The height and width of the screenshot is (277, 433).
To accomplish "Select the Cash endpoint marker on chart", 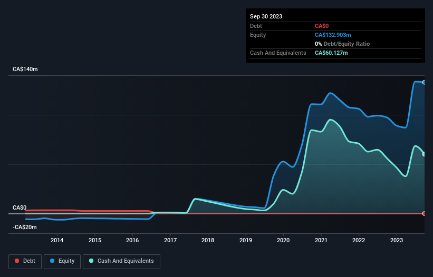I will click(424, 154).
